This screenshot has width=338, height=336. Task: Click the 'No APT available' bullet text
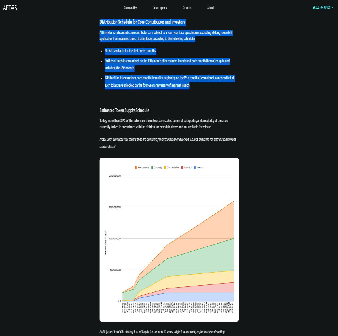click(x=130, y=51)
